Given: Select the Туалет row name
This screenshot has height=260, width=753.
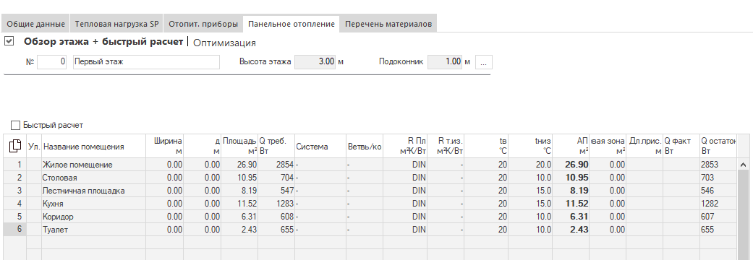Looking at the screenshot, I should (x=55, y=229).
